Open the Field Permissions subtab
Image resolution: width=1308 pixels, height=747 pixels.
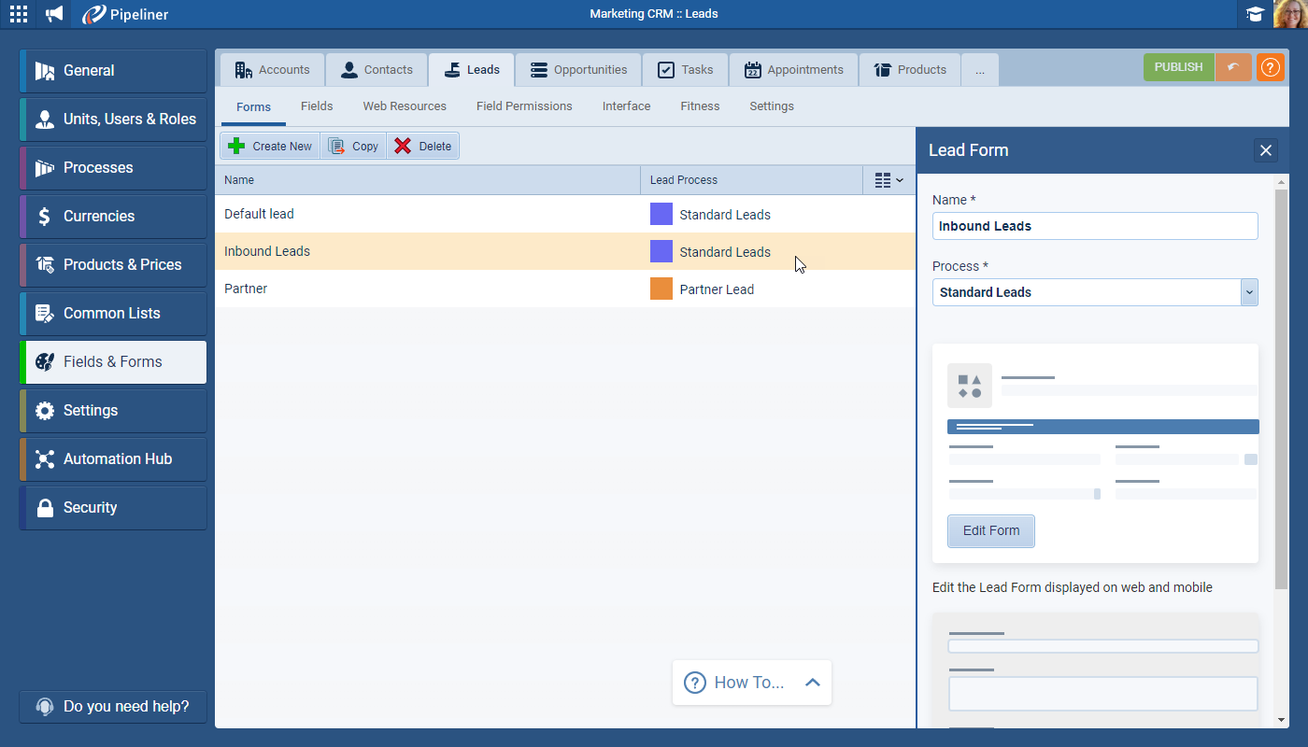pos(524,106)
